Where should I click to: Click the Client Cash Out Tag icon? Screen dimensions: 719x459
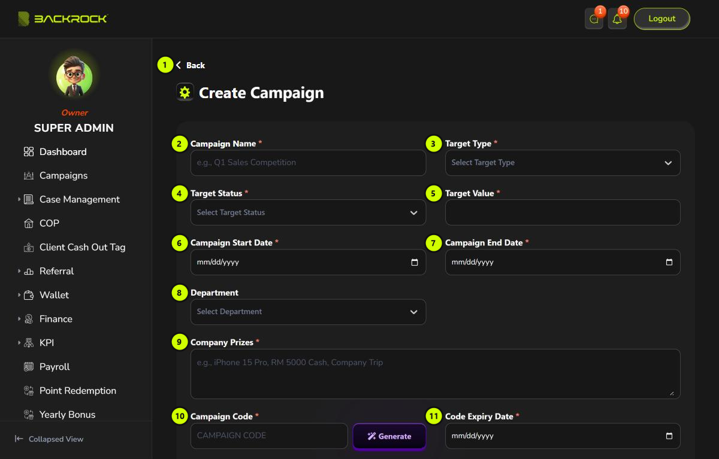pyautogui.click(x=29, y=248)
